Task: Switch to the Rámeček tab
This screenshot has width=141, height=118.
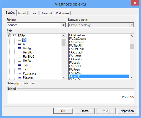Action: (46, 13)
